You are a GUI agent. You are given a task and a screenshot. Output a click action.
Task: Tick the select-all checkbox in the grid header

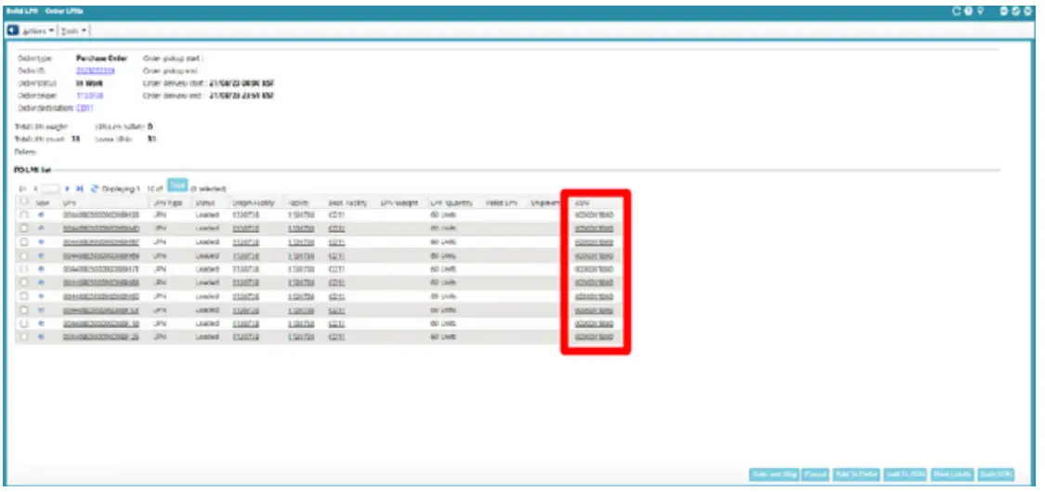point(24,201)
